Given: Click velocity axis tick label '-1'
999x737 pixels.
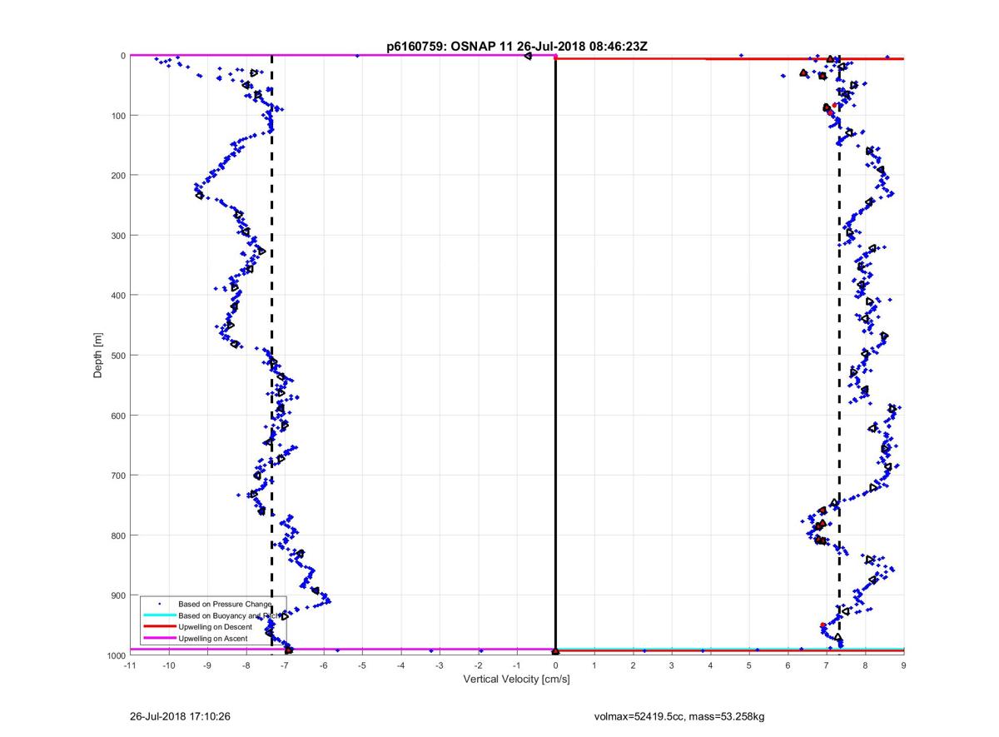Looking at the screenshot, I should [517, 665].
